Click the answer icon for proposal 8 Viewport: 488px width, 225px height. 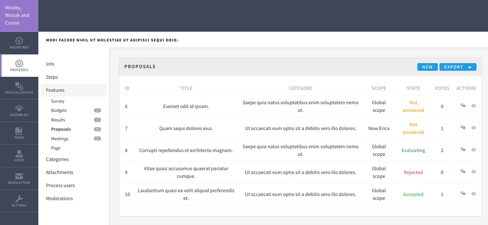click(x=463, y=149)
